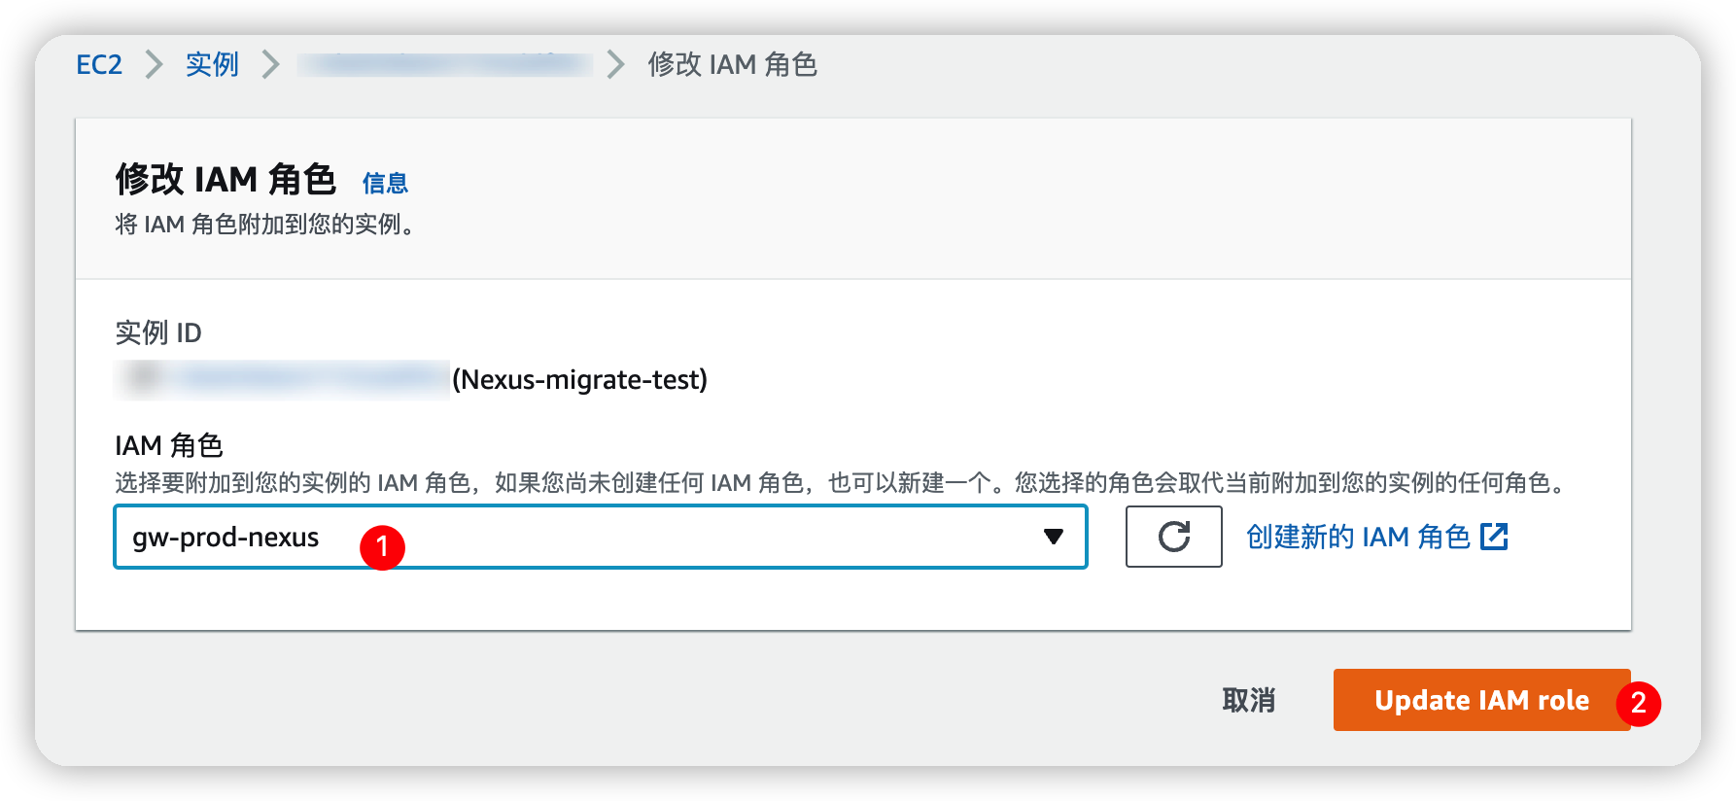Click the Nexus-migrate-test instance ID text

578,380
